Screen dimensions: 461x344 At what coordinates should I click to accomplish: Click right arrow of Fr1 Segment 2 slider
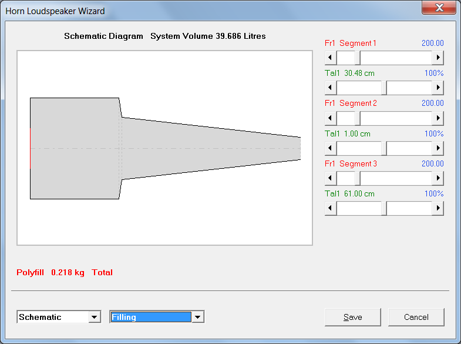point(438,118)
